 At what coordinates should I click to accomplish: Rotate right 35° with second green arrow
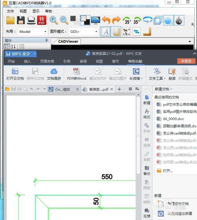pos(137,20)
